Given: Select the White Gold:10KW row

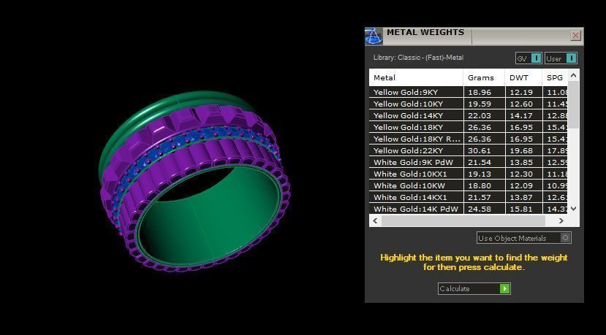Looking at the screenshot, I should coord(469,185).
